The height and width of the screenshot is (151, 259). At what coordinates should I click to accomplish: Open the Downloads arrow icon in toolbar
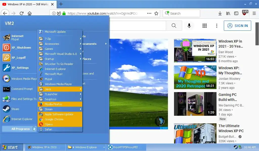(x=220, y=14)
